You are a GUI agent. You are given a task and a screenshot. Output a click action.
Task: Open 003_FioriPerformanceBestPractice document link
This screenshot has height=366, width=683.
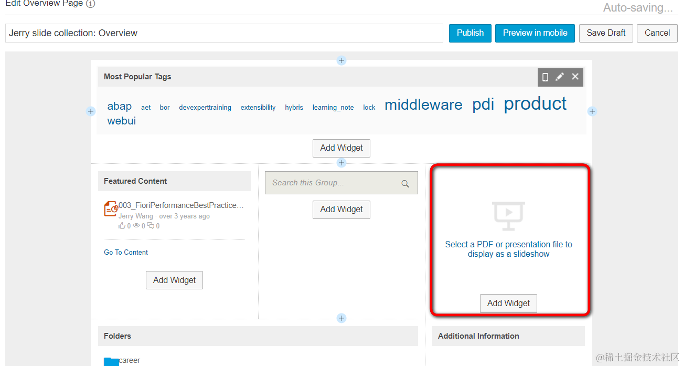pos(182,205)
